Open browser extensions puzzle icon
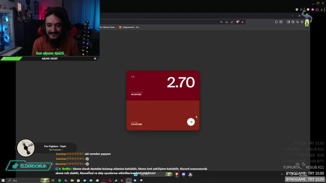Image resolution: width=326 pixels, height=183 pixels. click(276, 22)
